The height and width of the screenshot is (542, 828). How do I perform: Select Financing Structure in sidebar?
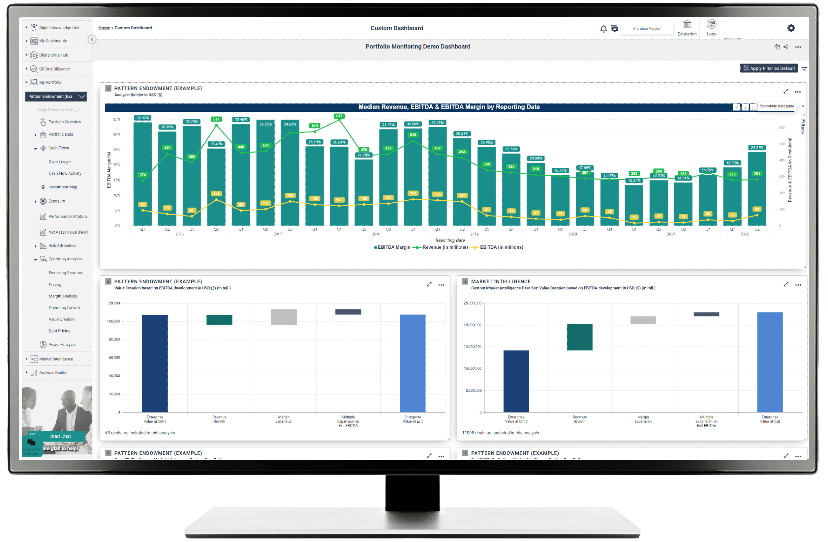pyautogui.click(x=66, y=273)
